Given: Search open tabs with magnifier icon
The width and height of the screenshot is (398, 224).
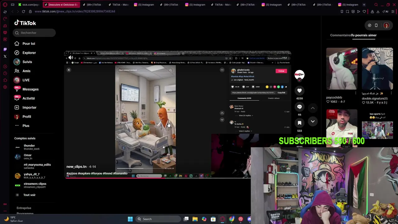Looking at the screenshot, I should (x=376, y=5).
